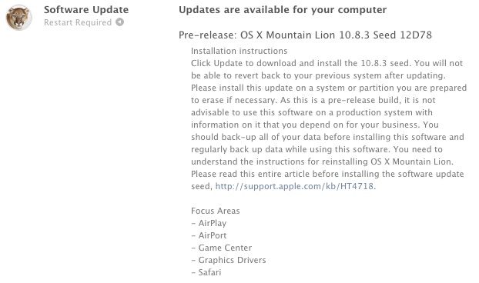Select the Software Update title
Screen dimensions: 479x283
(x=86, y=10)
